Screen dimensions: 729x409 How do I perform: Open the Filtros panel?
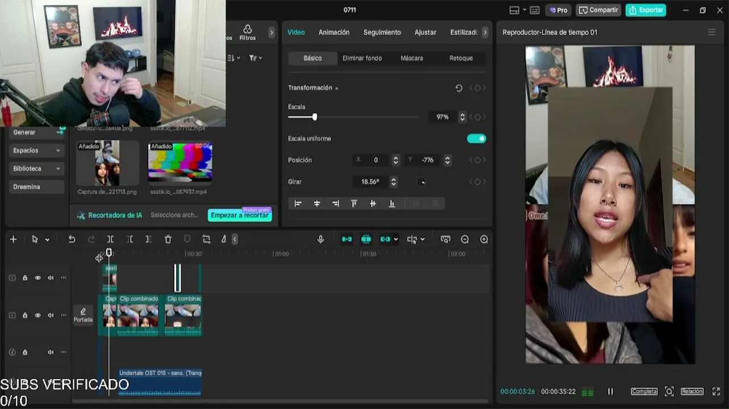click(248, 33)
